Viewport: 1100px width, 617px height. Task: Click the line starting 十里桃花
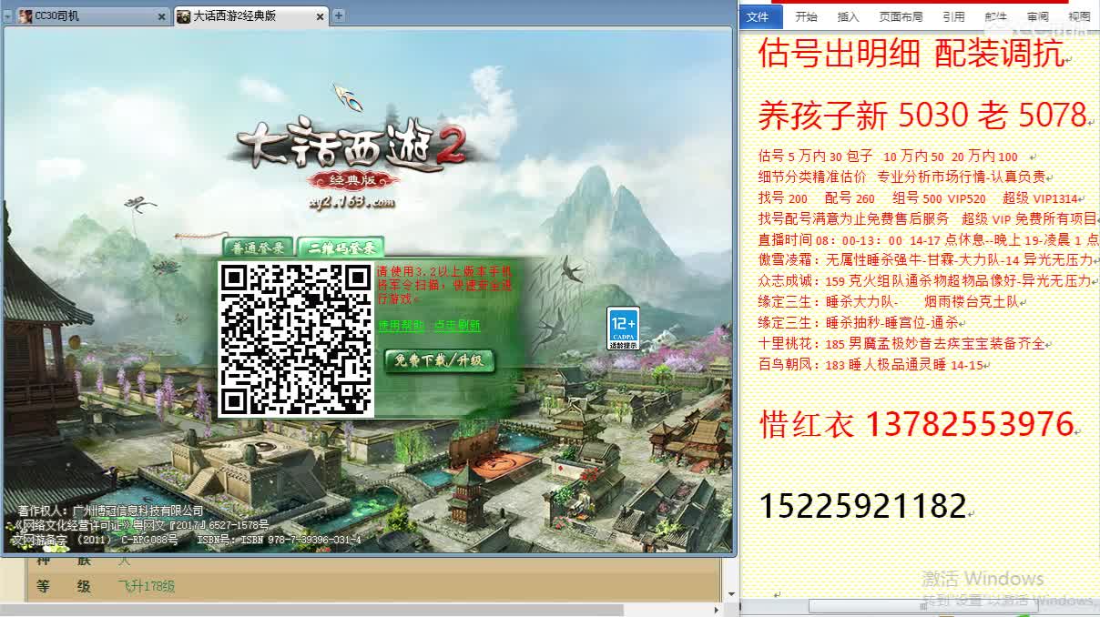(901, 344)
